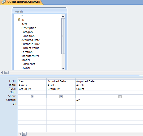Uncheck Show for second Acquired Date column
143x136 pixels.
[61, 96]
